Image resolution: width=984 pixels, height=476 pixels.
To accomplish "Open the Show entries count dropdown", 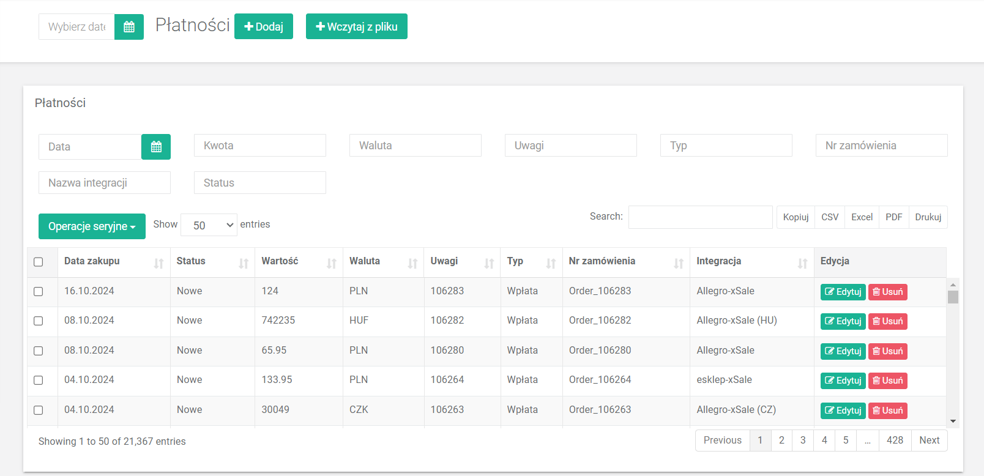I will click(209, 225).
